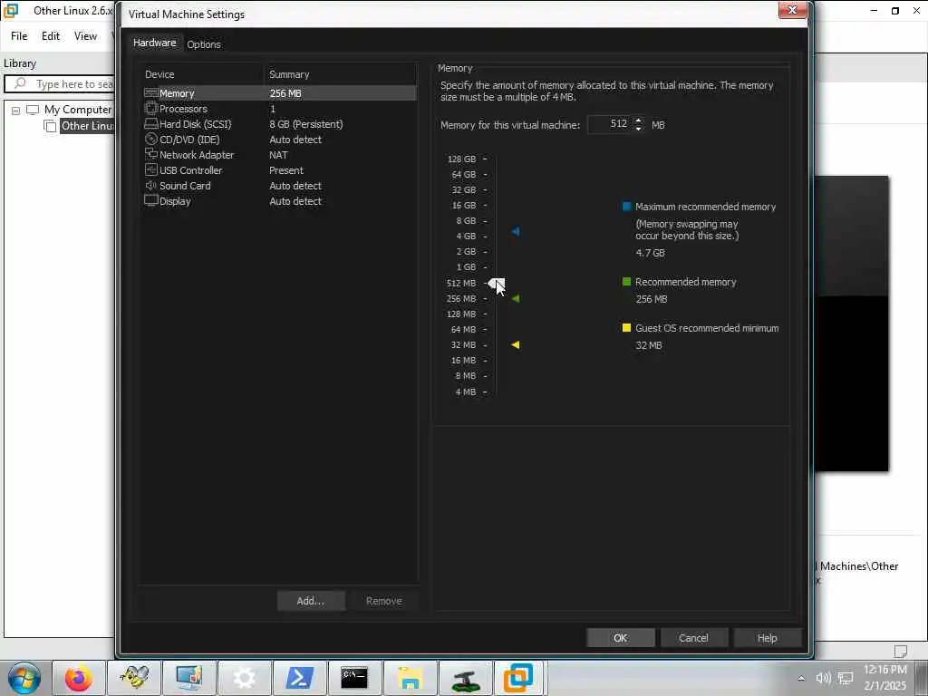Click the library search magnifier icon
Image resolution: width=928 pixels, height=696 pixels.
click(x=20, y=83)
